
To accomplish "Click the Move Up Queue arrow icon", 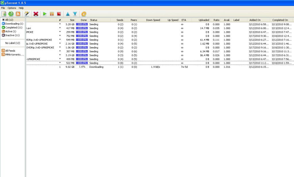I will [68, 14].
